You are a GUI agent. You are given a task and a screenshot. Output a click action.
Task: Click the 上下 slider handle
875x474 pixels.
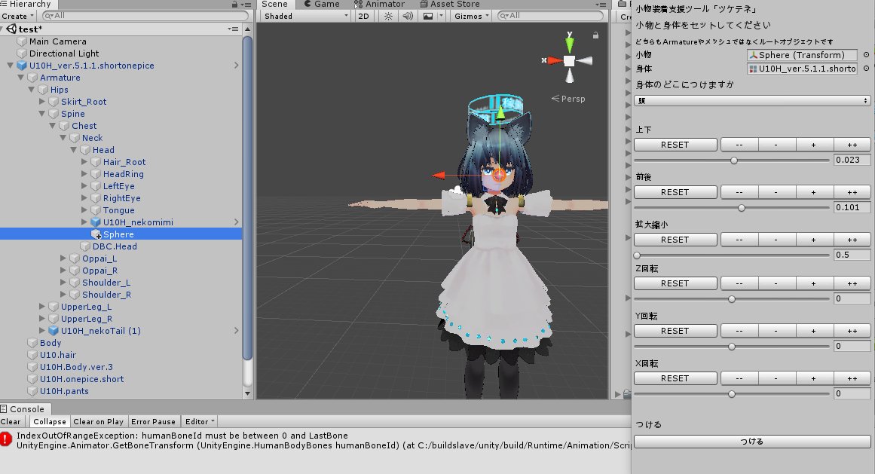734,160
